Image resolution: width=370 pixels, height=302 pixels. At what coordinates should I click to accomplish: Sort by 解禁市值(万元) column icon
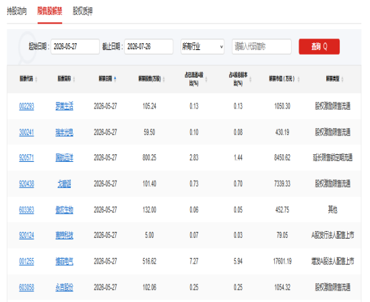click(x=299, y=80)
